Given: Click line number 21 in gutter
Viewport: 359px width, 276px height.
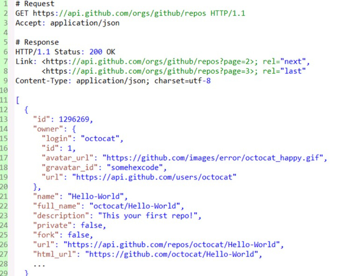Looking at the screenshot, I should pos(4,196).
